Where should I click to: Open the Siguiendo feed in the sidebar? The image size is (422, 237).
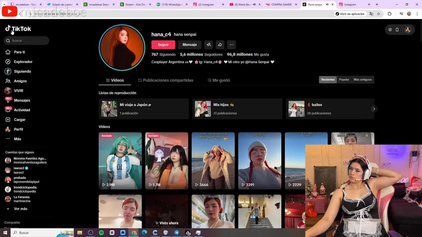pos(22,71)
